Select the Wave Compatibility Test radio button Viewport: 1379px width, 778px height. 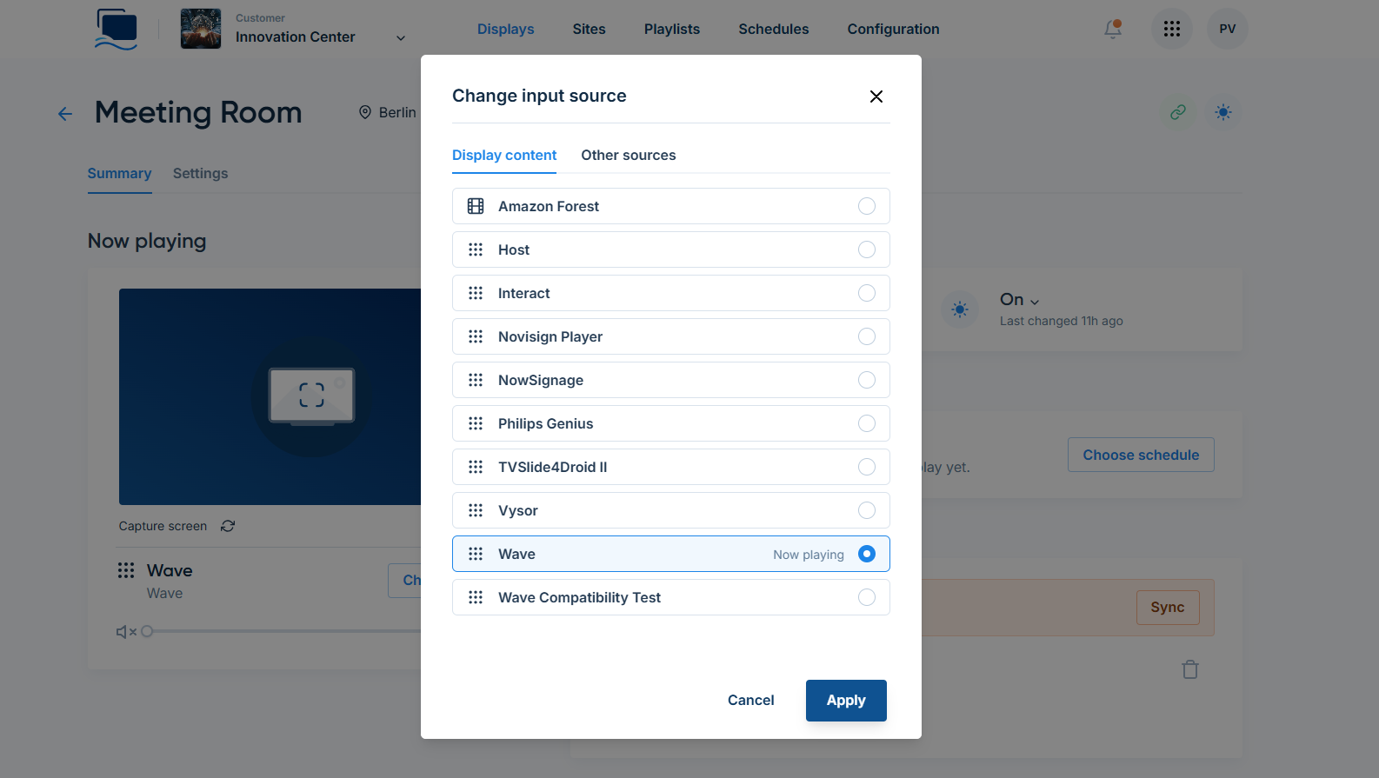click(x=867, y=597)
